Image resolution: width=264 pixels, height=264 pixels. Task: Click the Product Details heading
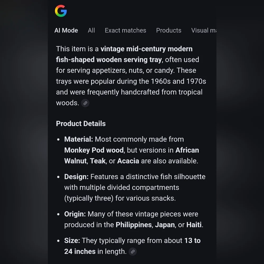point(81,124)
